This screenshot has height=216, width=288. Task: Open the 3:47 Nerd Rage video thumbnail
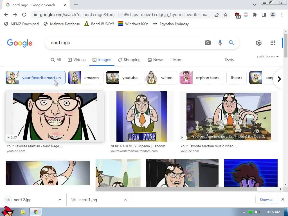55,116
